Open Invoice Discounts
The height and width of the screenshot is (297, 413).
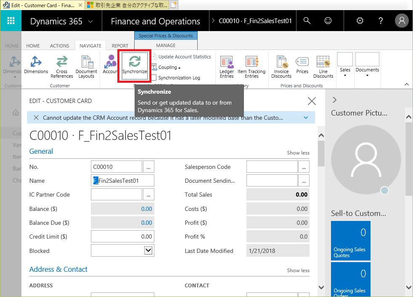pyautogui.click(x=281, y=67)
